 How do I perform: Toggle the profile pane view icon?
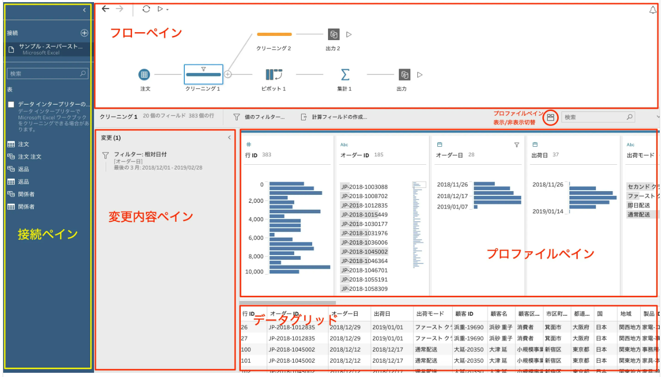550,117
